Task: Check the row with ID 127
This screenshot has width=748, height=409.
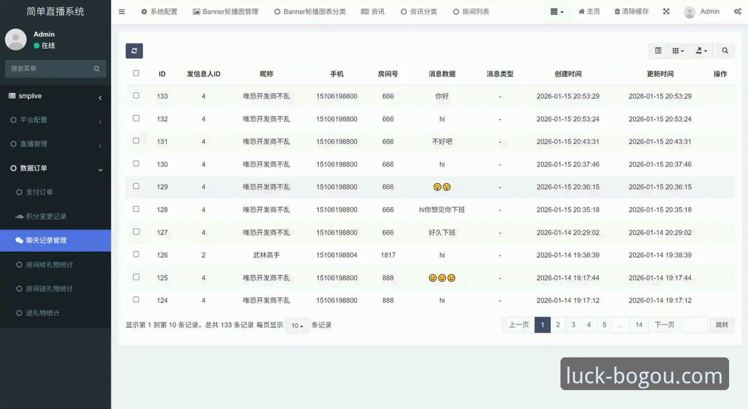Action: pos(136,232)
